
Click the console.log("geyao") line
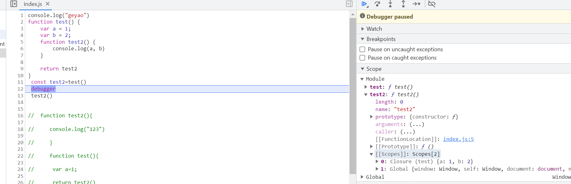pos(59,15)
